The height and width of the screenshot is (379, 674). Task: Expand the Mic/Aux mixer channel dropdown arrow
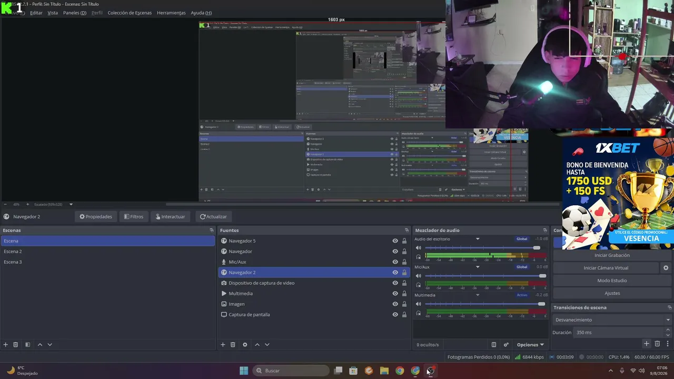(x=478, y=267)
